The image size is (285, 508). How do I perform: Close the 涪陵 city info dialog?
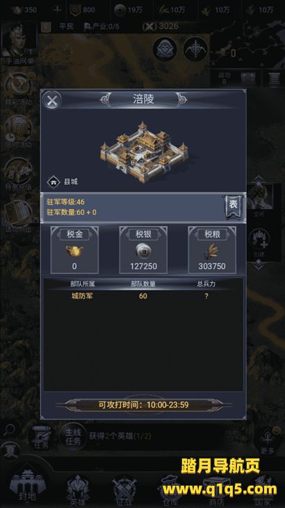pos(52,100)
